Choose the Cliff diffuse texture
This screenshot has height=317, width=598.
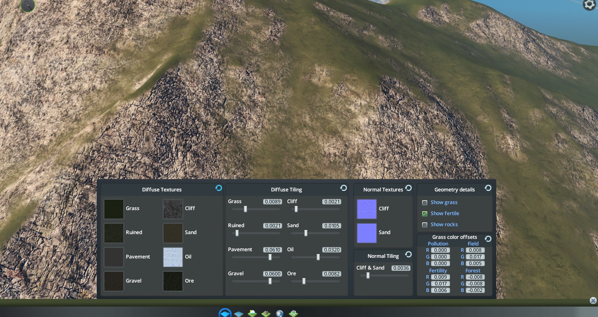tap(173, 209)
